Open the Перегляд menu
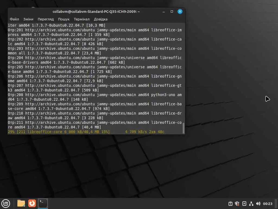Viewport: 278px width, 209px height. tap(46, 19)
